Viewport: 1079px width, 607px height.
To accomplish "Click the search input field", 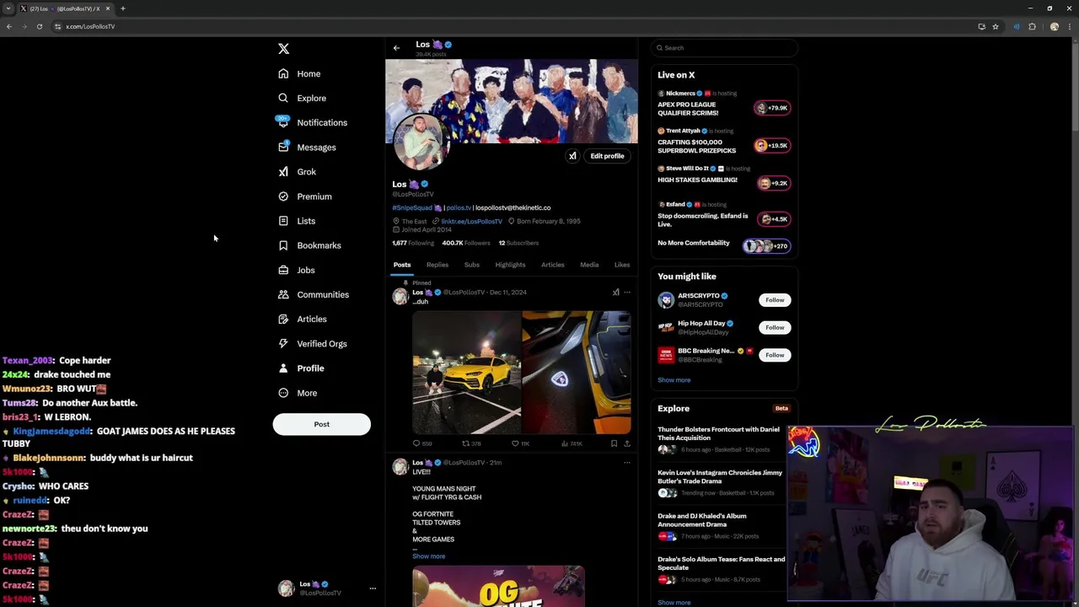I will [724, 48].
